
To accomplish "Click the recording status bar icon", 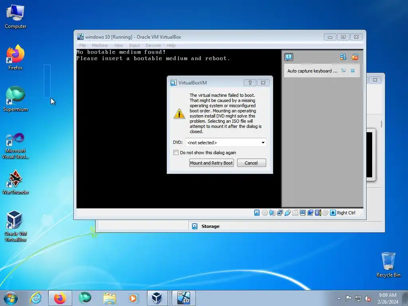I will tap(310, 213).
